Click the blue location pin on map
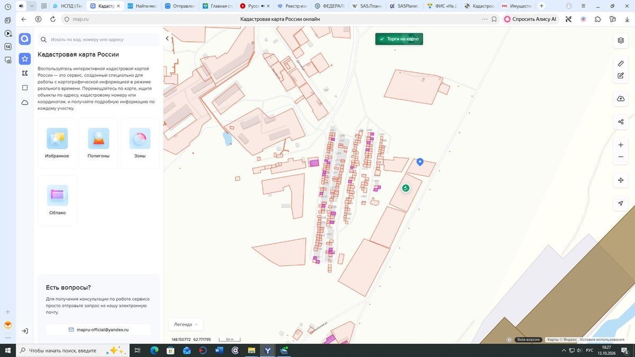Image resolution: width=635 pixels, height=357 pixels. coord(420,162)
